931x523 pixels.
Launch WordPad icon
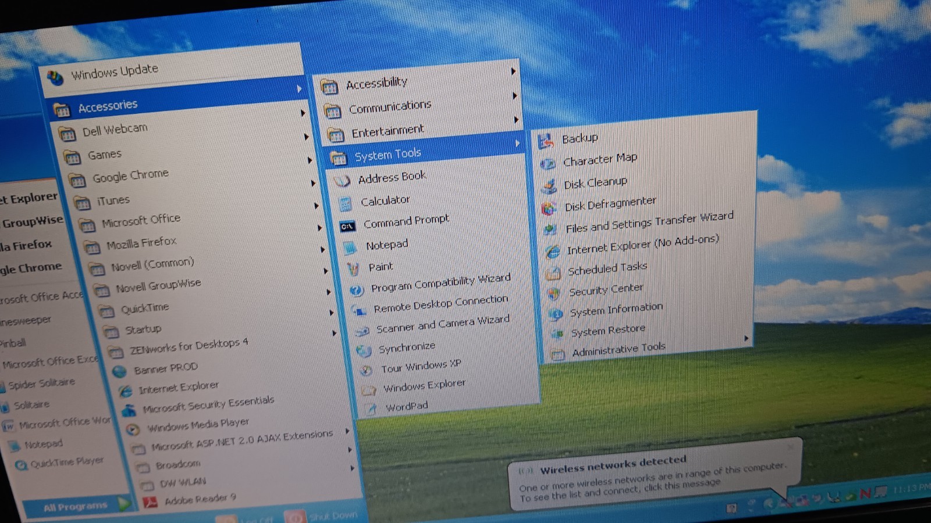[372, 409]
